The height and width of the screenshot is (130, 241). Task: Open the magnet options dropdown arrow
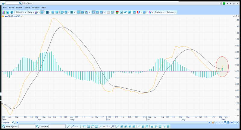141,12
